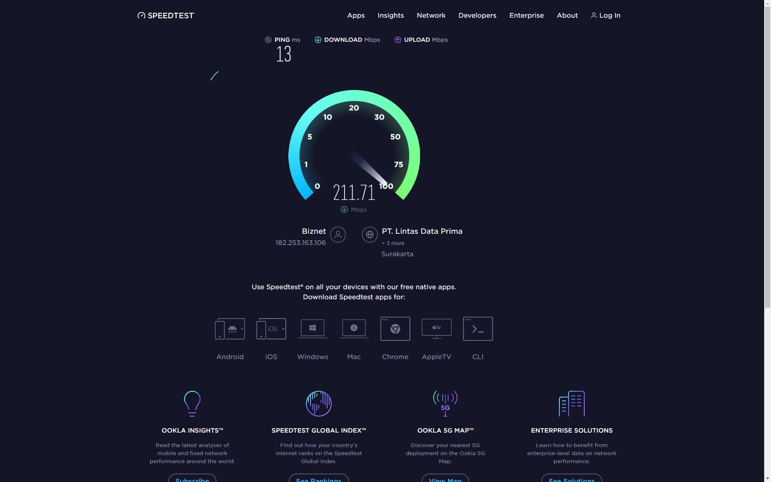The width and height of the screenshot is (771, 482).
Task: Open the Network menu
Action: pyautogui.click(x=431, y=15)
